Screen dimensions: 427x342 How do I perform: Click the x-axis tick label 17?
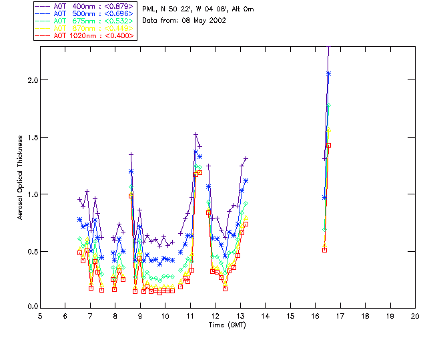(340, 316)
